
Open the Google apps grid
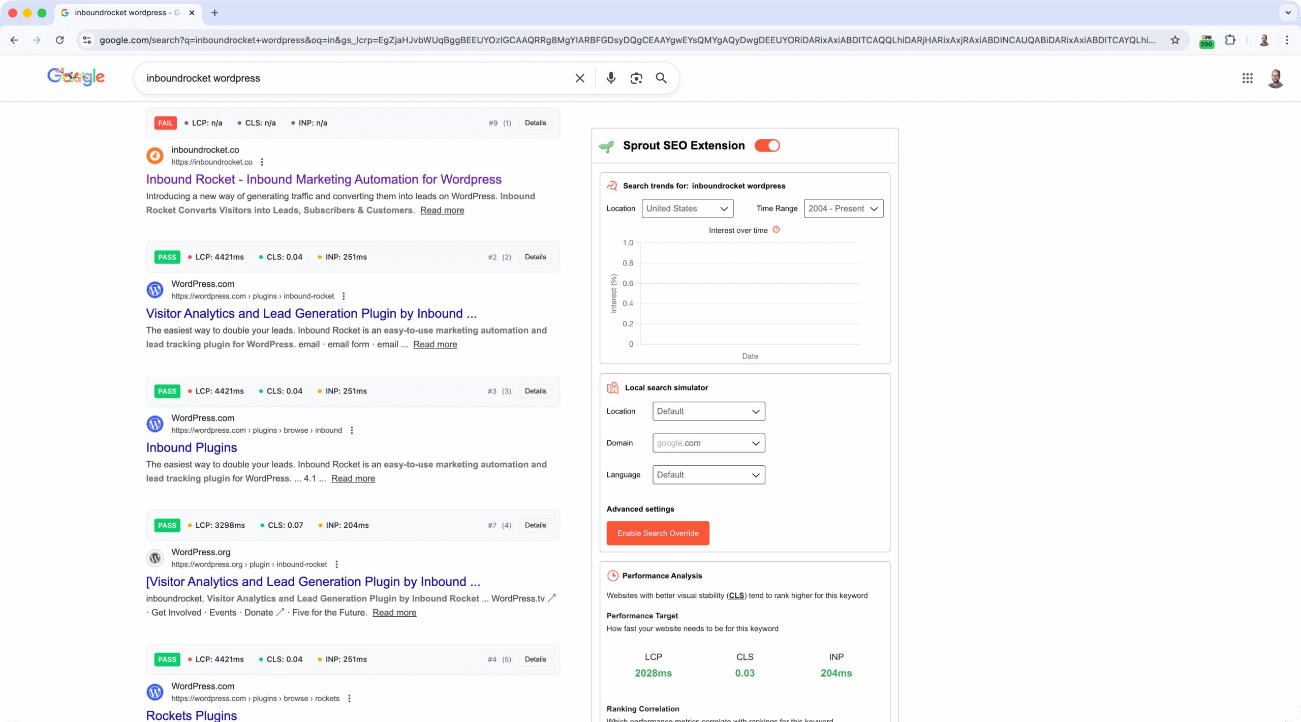[x=1247, y=78]
